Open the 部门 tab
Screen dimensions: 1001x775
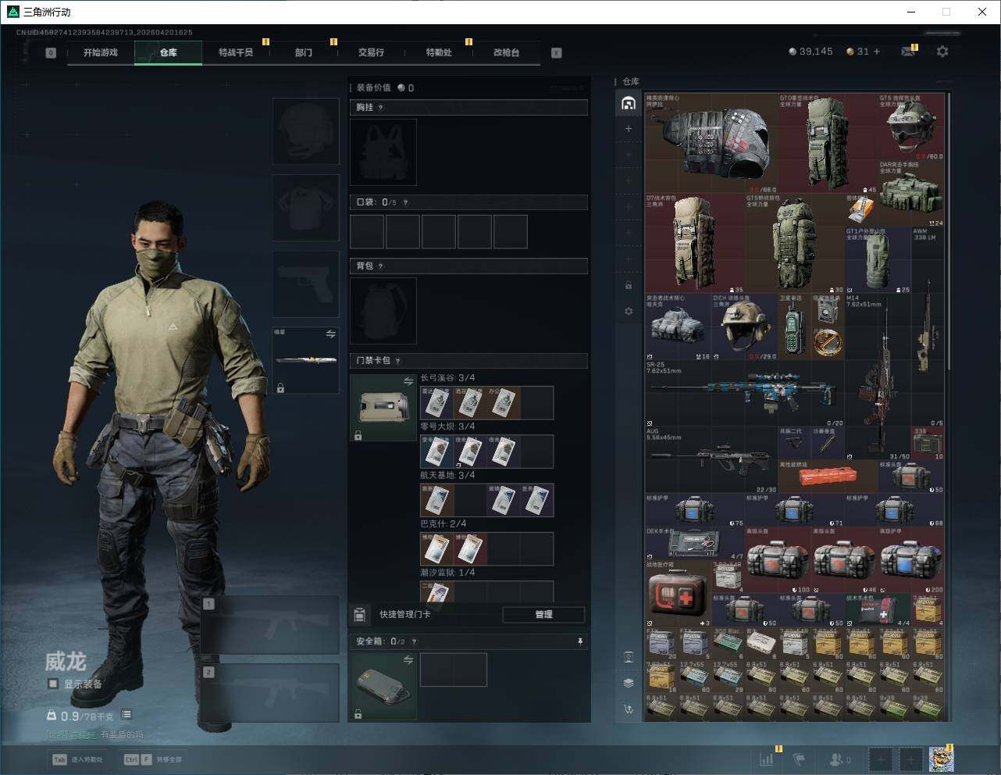[x=304, y=52]
